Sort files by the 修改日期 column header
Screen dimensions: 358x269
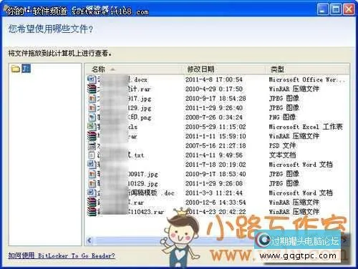point(225,69)
